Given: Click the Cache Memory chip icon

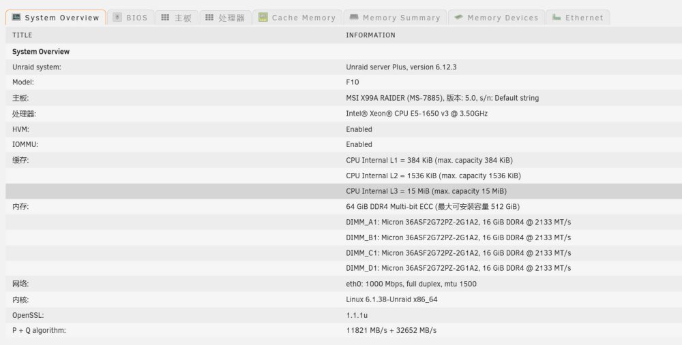Looking at the screenshot, I should point(263,18).
